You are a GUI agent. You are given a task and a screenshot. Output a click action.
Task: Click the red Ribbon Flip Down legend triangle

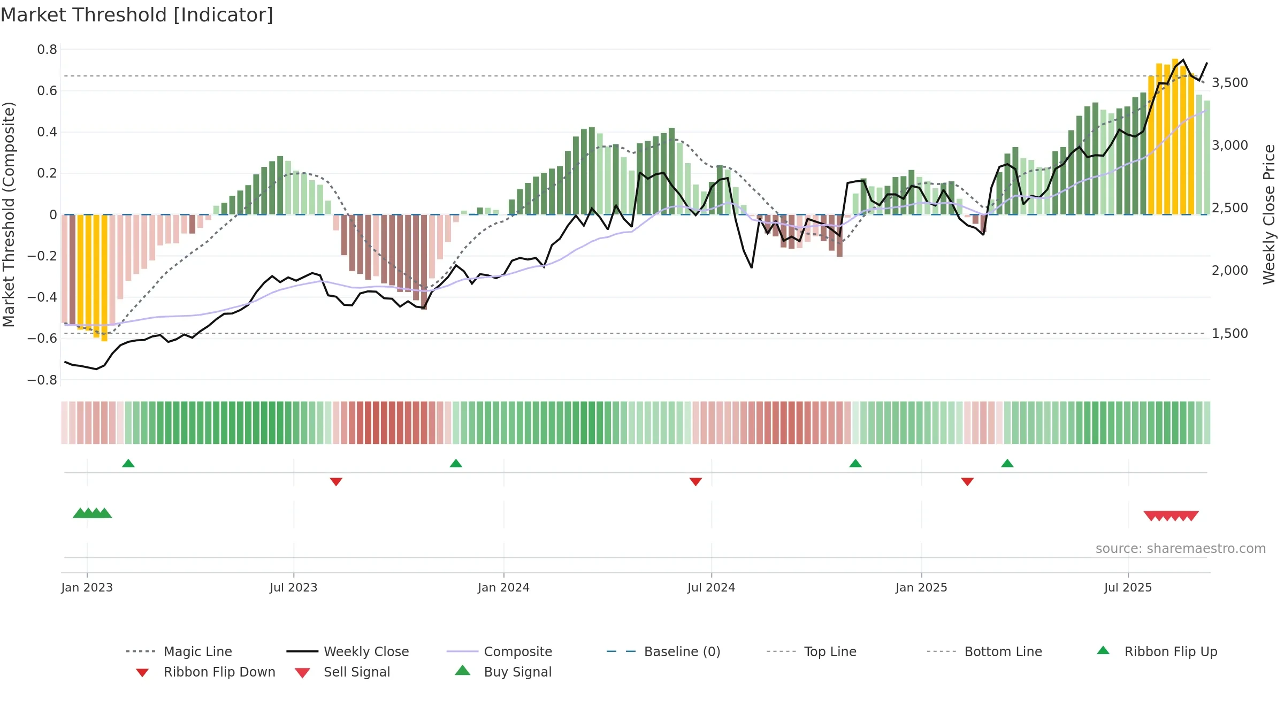pyautogui.click(x=142, y=673)
